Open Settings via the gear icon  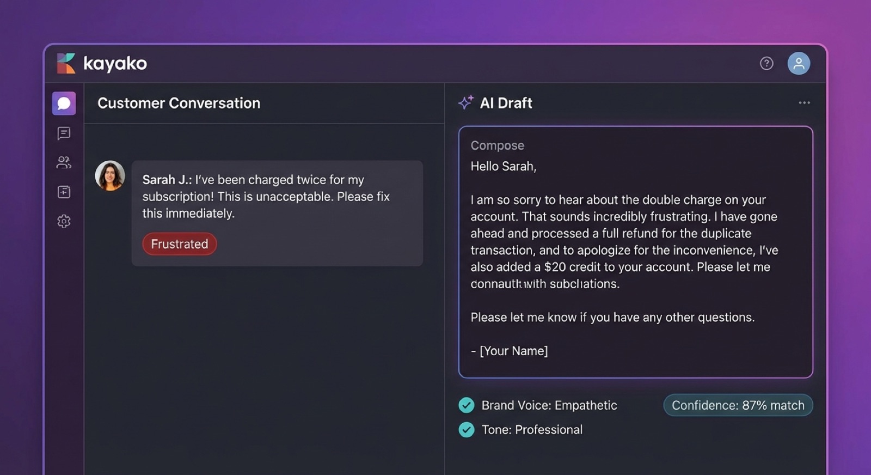tap(63, 221)
